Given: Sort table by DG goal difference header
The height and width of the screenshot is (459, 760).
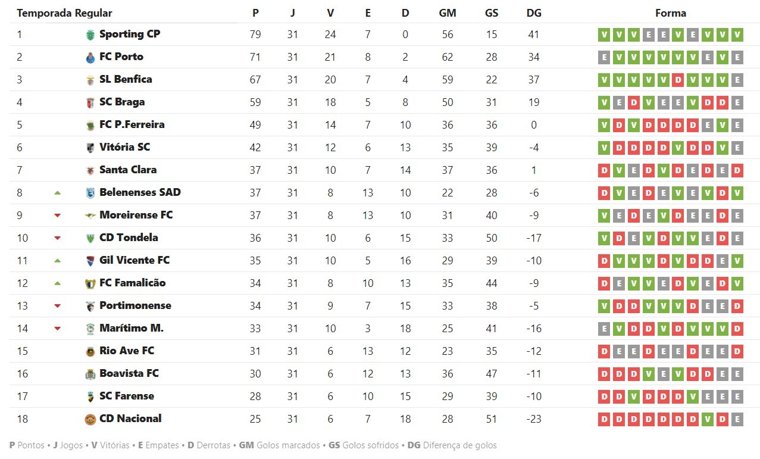Looking at the screenshot, I should click(x=533, y=13).
